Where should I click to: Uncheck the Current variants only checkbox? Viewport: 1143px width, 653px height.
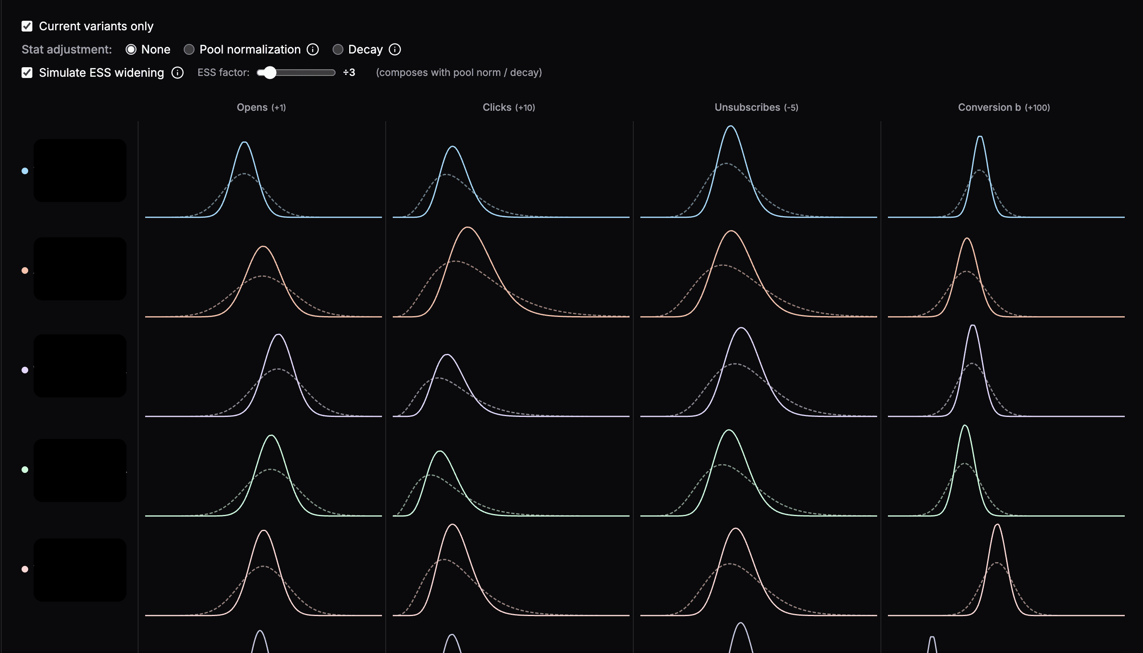[27, 26]
